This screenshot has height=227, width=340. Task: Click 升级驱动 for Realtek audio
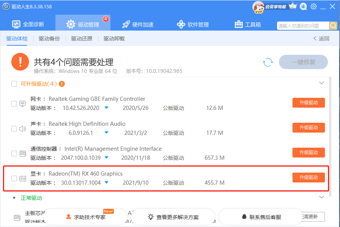point(309,128)
